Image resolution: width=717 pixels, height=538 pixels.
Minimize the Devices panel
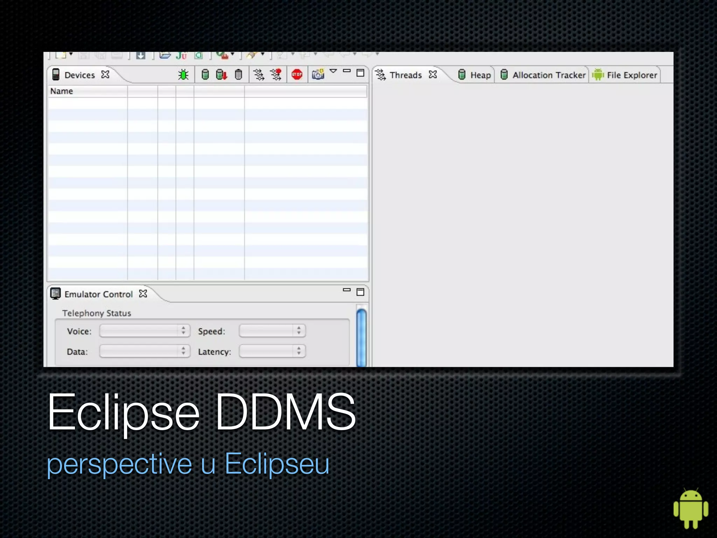point(347,71)
